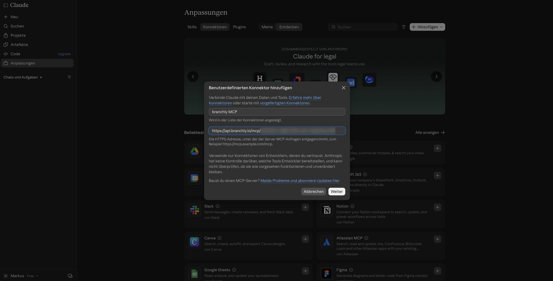Go to previous carousel slide

193,77
